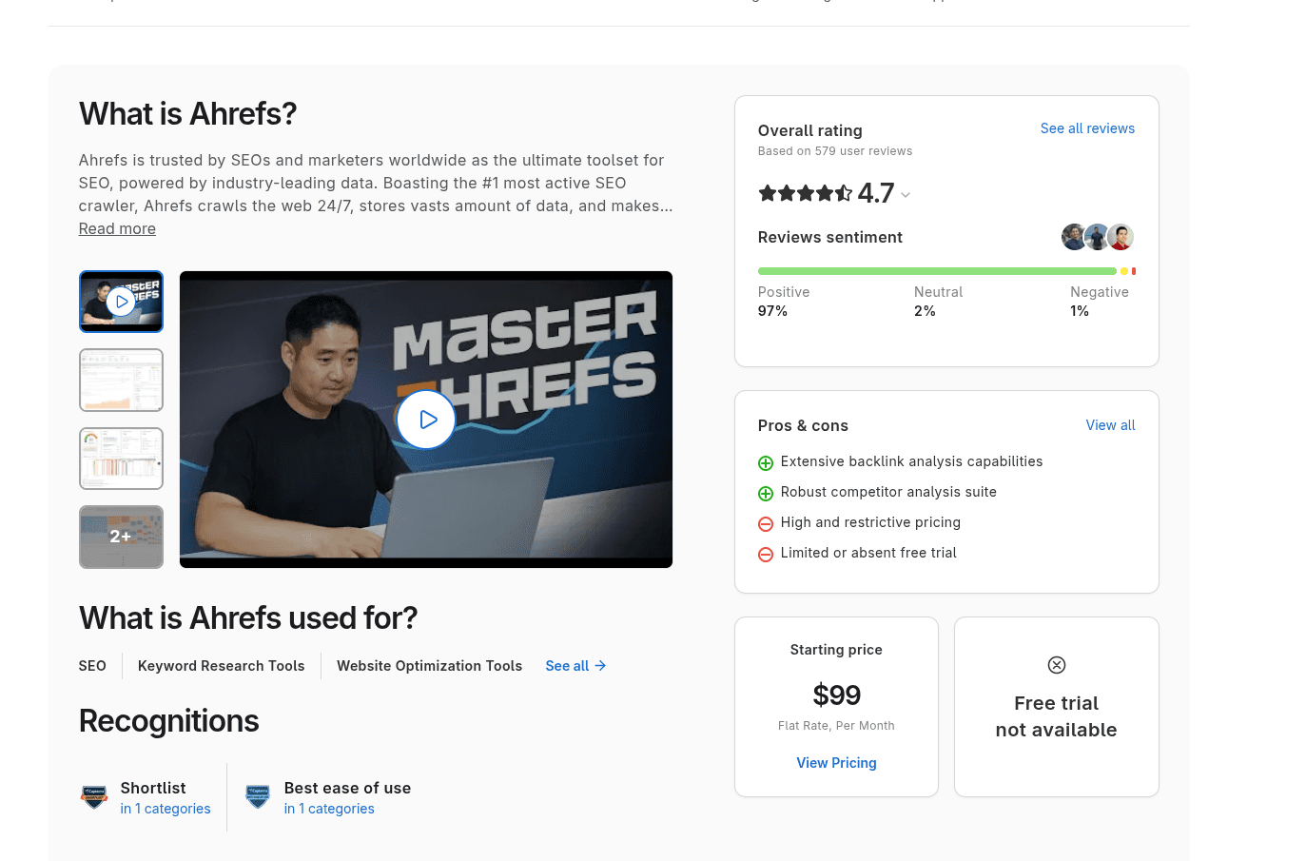Click Shortlist in 1 categories link

[166, 809]
